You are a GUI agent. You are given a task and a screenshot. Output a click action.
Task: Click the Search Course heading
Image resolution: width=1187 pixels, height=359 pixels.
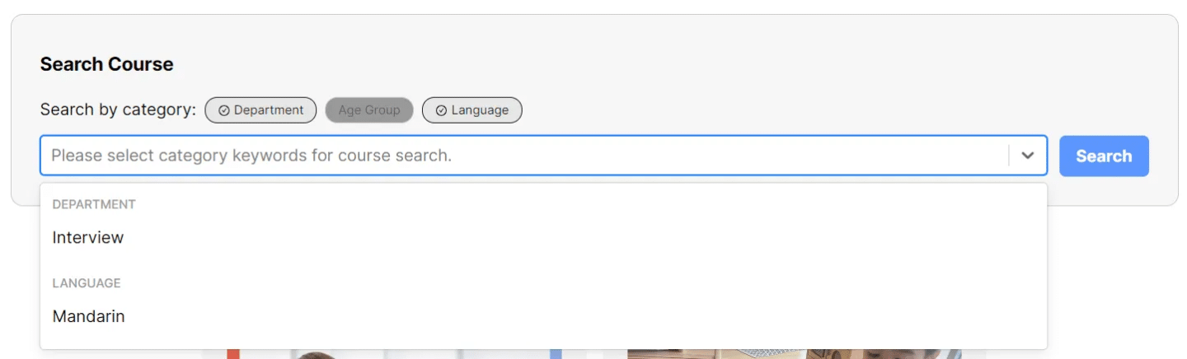tap(107, 64)
